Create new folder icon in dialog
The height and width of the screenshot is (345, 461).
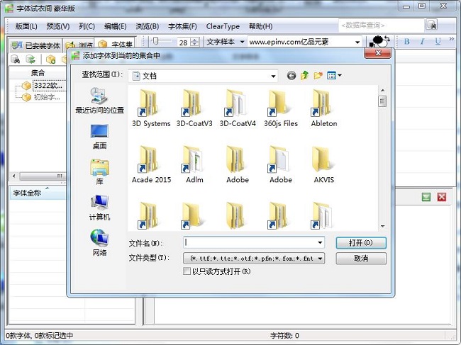tap(318, 76)
